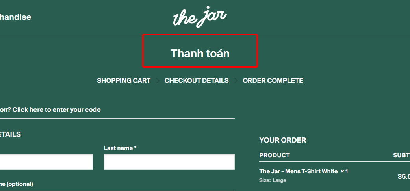Image resolution: width=410 pixels, height=191 pixels.
Task: Go back to SHOPPING CART step
Action: pyautogui.click(x=124, y=80)
